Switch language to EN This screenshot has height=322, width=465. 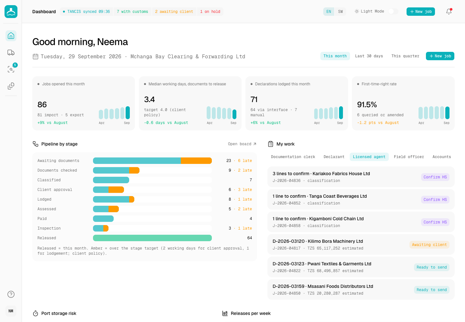pyautogui.click(x=329, y=12)
